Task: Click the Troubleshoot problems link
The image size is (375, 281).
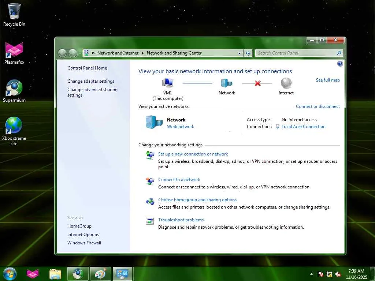Action: pos(181,220)
